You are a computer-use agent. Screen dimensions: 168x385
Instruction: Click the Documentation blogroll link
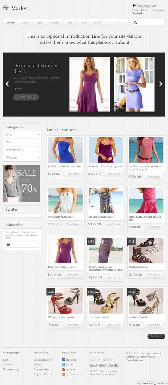(43, 360)
